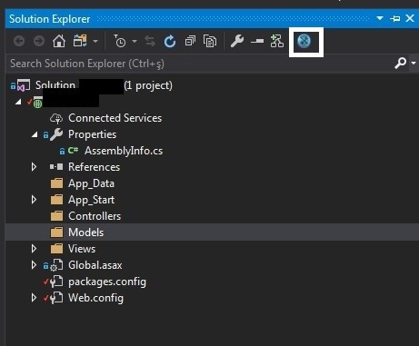The height and width of the screenshot is (346, 419).
Task: Open Properties via the wrench toolbar icon
Action: 237,41
